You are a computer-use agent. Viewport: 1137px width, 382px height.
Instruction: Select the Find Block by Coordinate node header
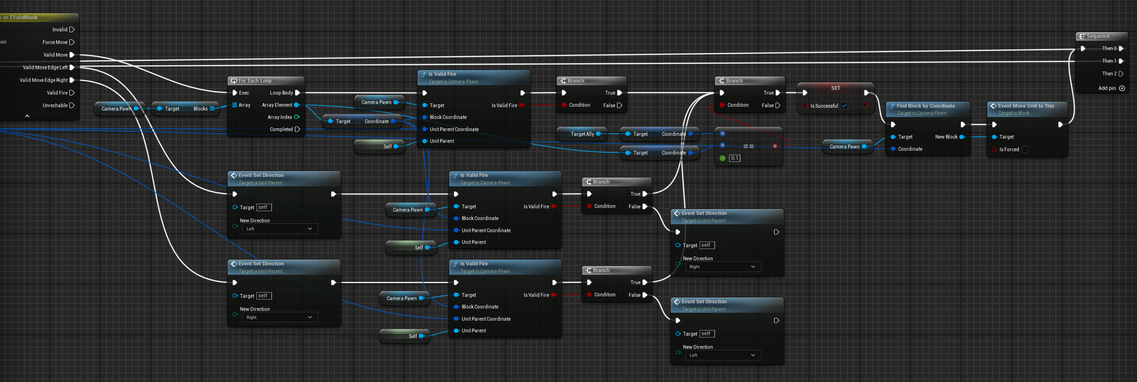click(926, 106)
